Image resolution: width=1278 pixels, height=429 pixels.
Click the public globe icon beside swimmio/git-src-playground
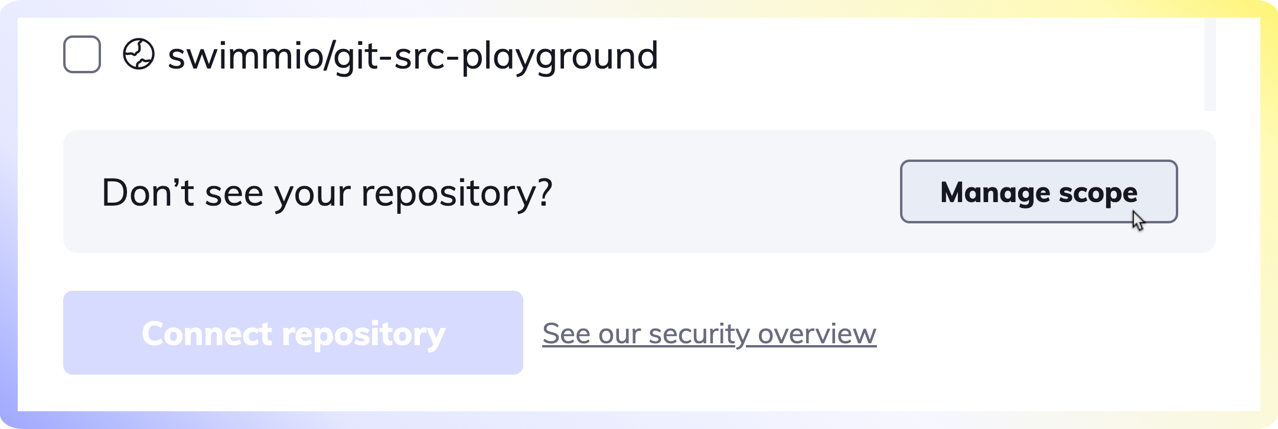click(139, 54)
